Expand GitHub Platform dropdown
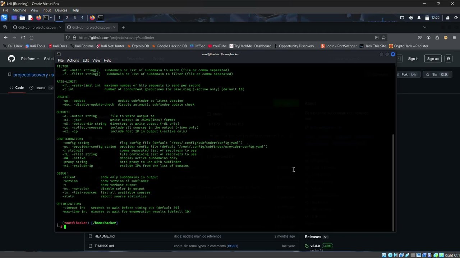This screenshot has height=258, width=460. (x=30, y=59)
